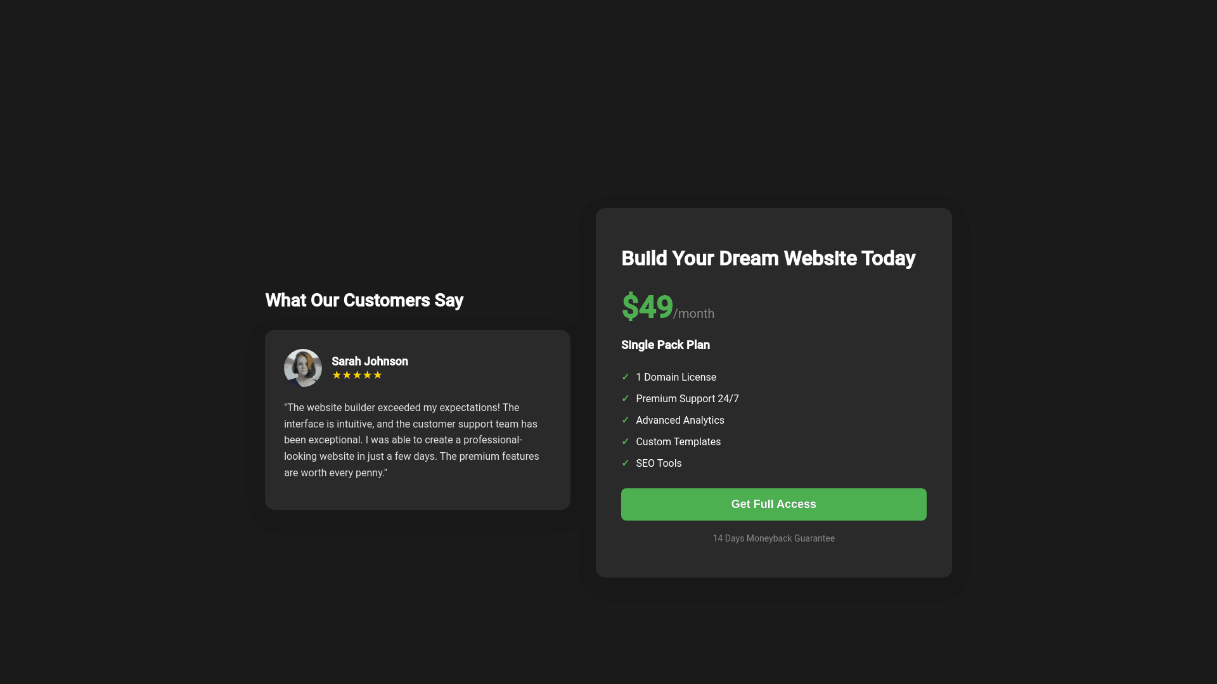Click the fifth gold rating star
This screenshot has height=684, width=1217.
pyautogui.click(x=378, y=375)
